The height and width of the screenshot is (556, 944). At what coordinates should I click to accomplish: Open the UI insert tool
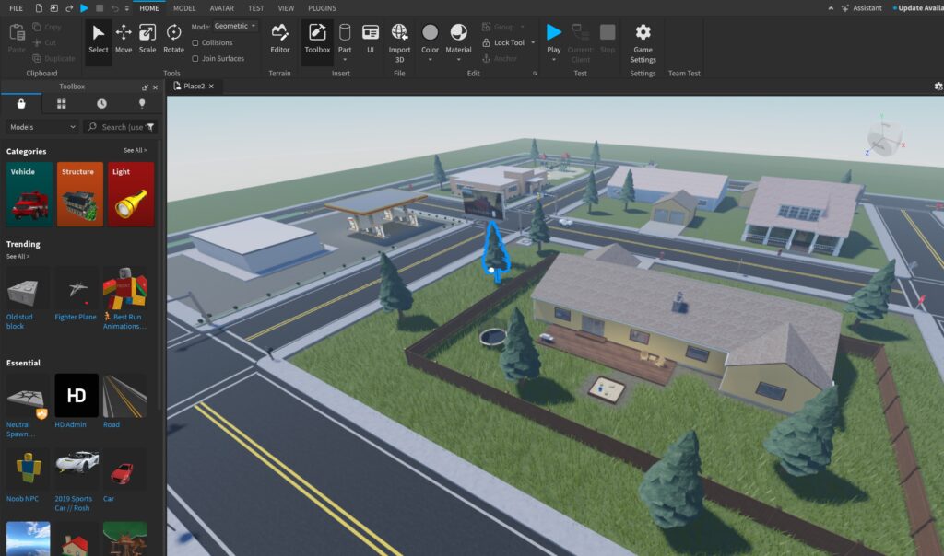pyautogui.click(x=371, y=40)
